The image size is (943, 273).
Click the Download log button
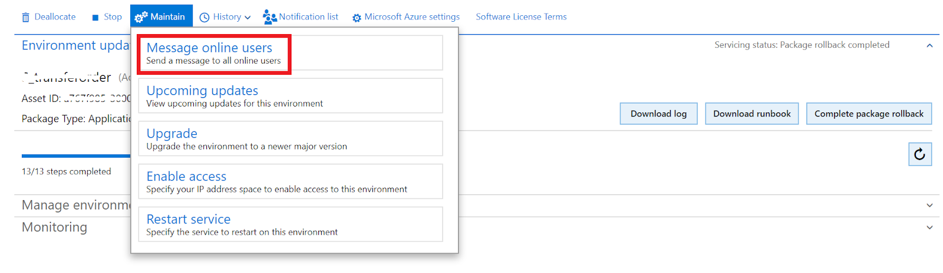[x=658, y=114]
